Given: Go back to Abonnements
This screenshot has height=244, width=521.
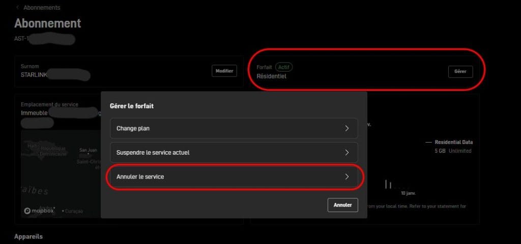Looking at the screenshot, I should [42, 8].
